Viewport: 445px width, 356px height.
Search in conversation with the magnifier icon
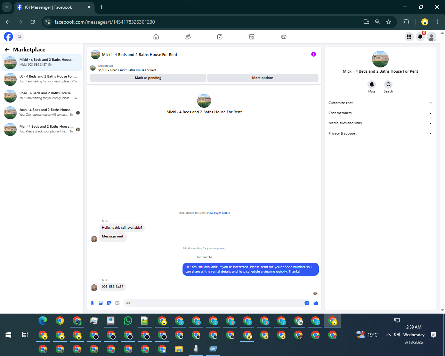point(388,84)
